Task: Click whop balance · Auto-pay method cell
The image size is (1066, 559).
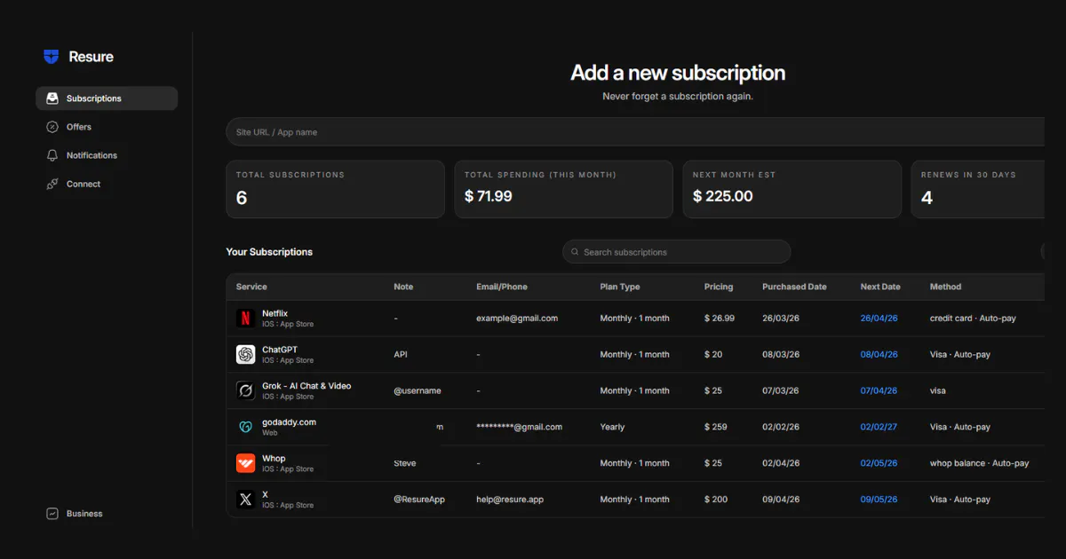Action: point(980,463)
